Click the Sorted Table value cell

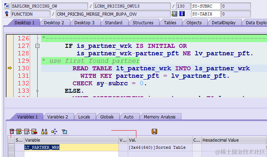160,147
